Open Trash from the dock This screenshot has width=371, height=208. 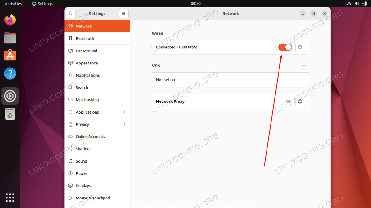click(x=10, y=114)
